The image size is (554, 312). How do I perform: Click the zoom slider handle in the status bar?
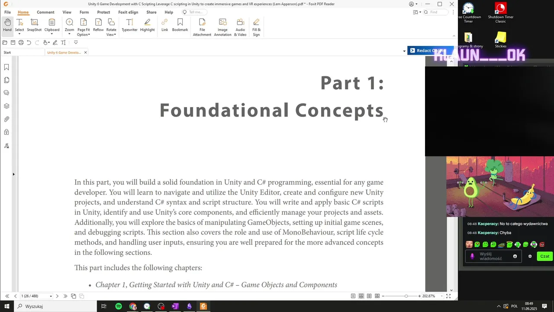406,296
